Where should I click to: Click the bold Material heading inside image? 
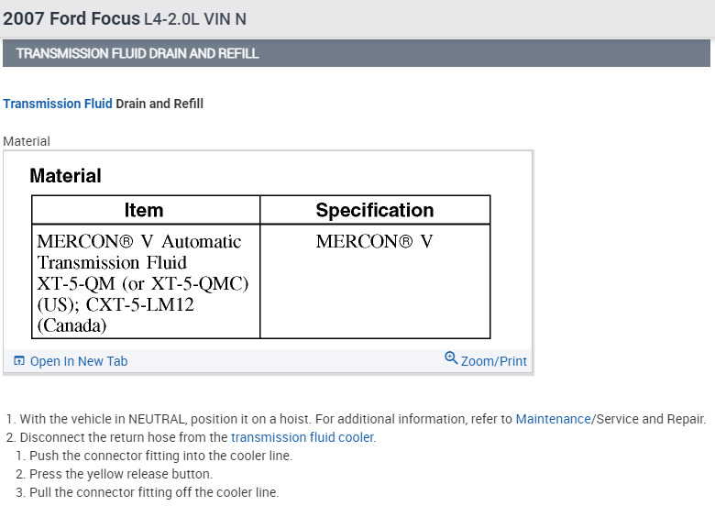[x=65, y=176]
